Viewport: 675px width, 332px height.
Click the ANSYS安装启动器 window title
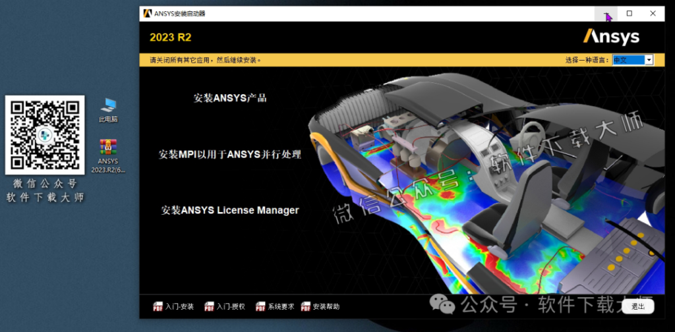[x=180, y=14]
